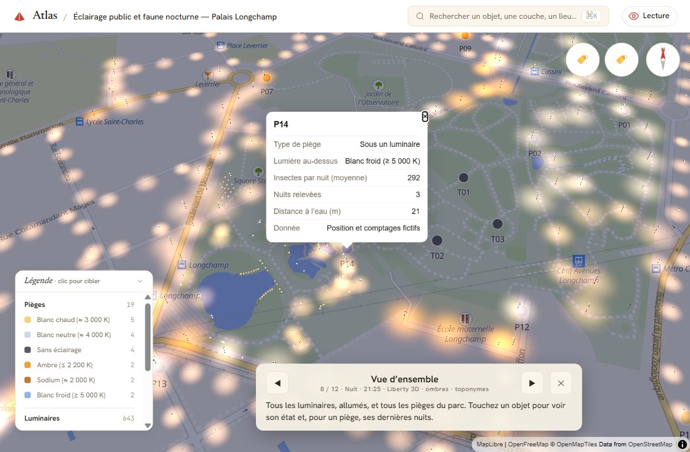
Task: Target Sodium (≈ 2 000 K) in legend
Action: tap(80, 380)
